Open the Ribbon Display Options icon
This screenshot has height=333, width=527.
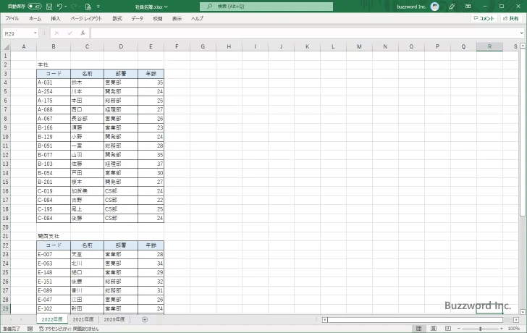pyautogui.click(x=468, y=7)
